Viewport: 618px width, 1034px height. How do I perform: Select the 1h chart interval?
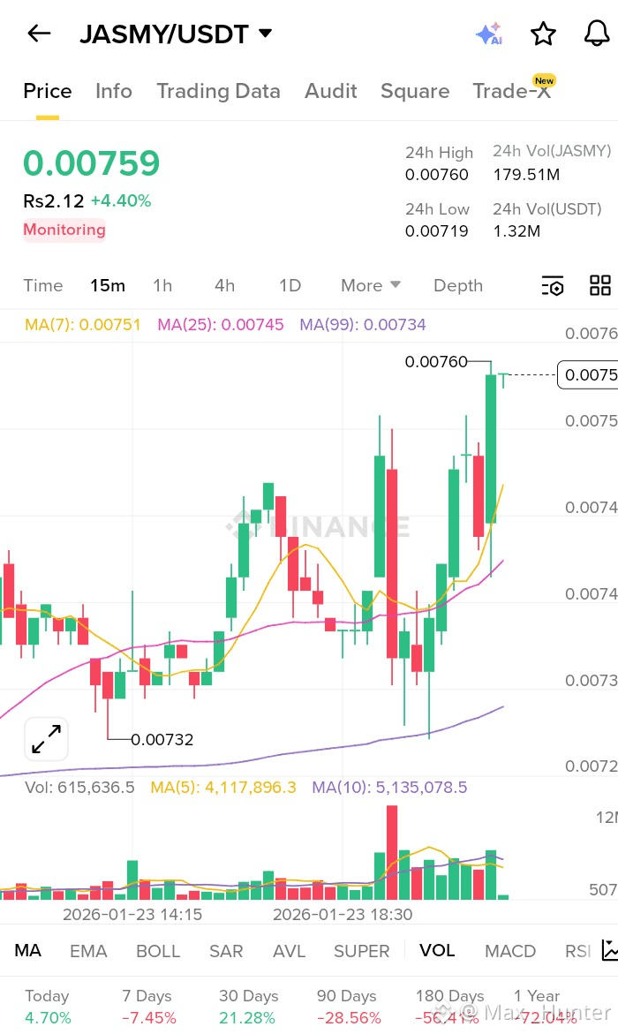tap(162, 285)
